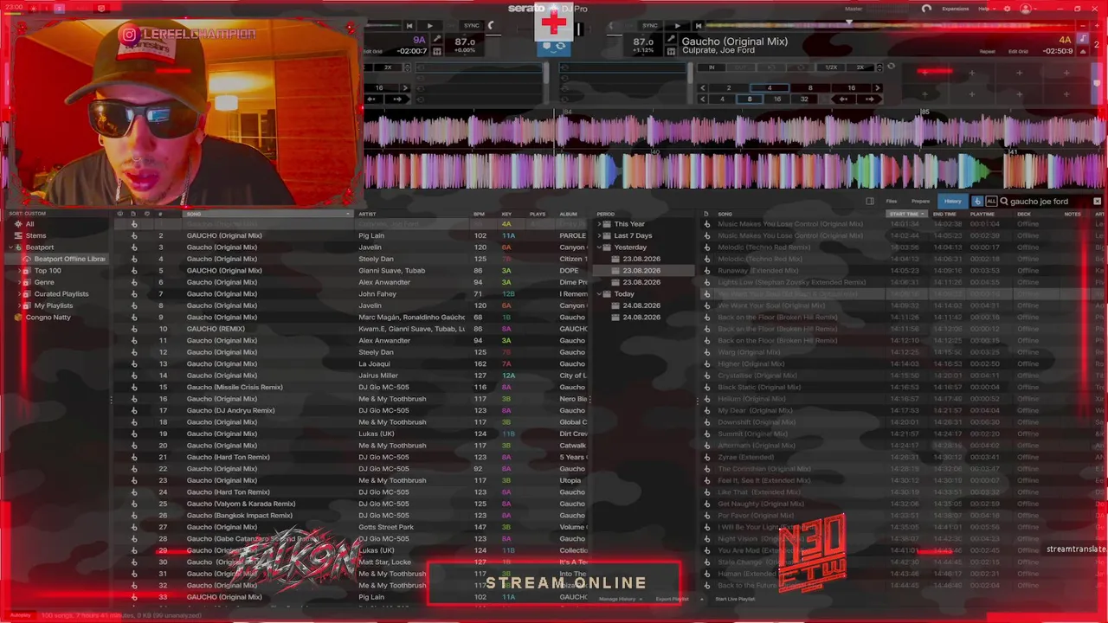Sort tracks by ARTIST column header
This screenshot has height=623, width=1108.
[412, 214]
